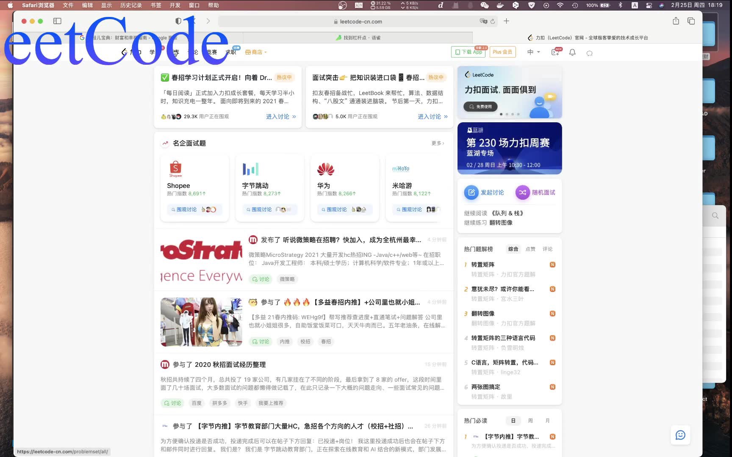Open the 求职 navigation item
This screenshot has width=732, height=457.
point(231,52)
